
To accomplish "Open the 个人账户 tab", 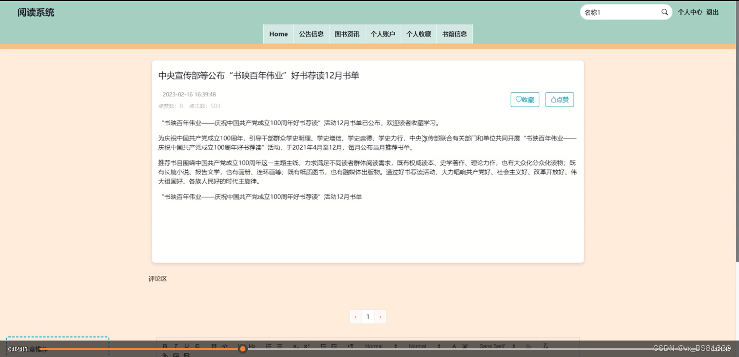I will click(x=383, y=34).
